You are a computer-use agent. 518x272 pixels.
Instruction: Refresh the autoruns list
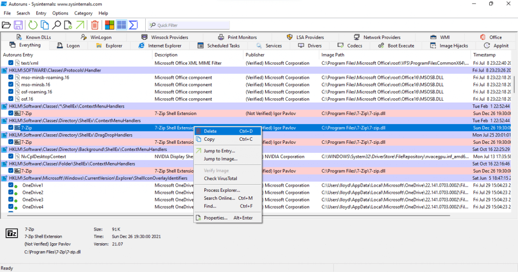33,25
